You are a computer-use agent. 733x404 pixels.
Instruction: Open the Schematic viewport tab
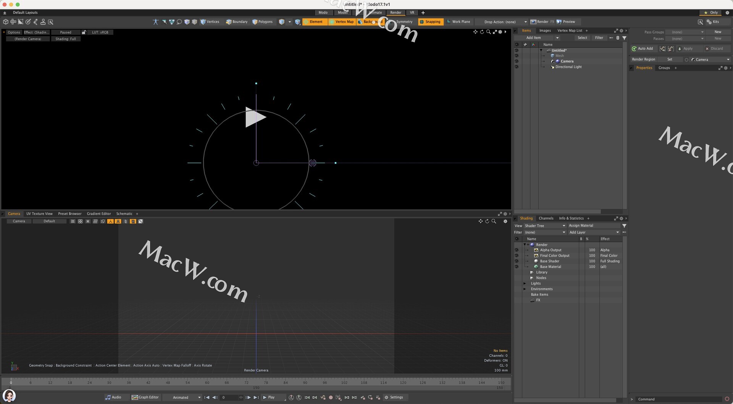124,214
